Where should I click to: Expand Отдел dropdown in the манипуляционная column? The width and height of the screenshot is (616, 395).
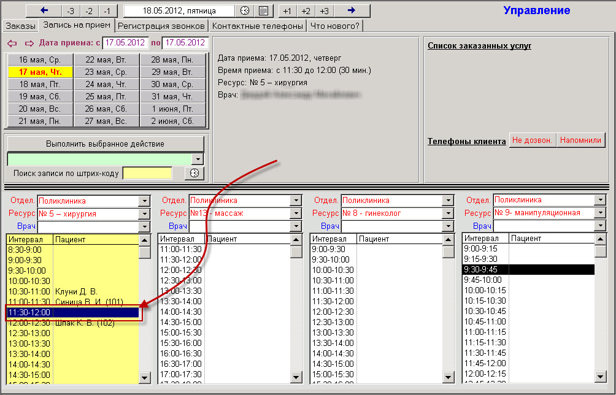pyautogui.click(x=600, y=200)
